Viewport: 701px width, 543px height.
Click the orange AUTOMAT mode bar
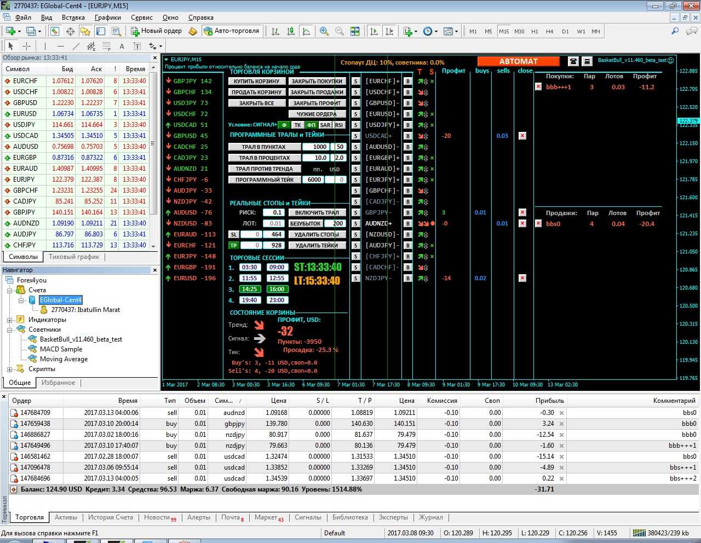(x=518, y=61)
